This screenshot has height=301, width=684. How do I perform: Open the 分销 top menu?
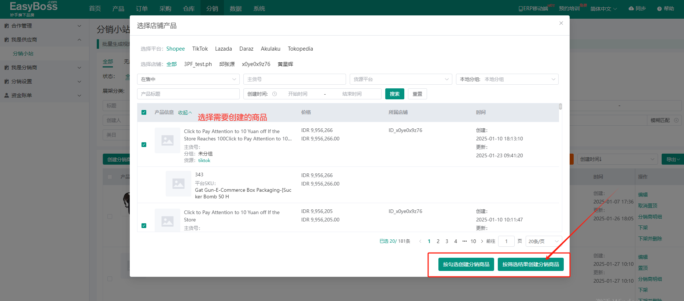tap(212, 8)
